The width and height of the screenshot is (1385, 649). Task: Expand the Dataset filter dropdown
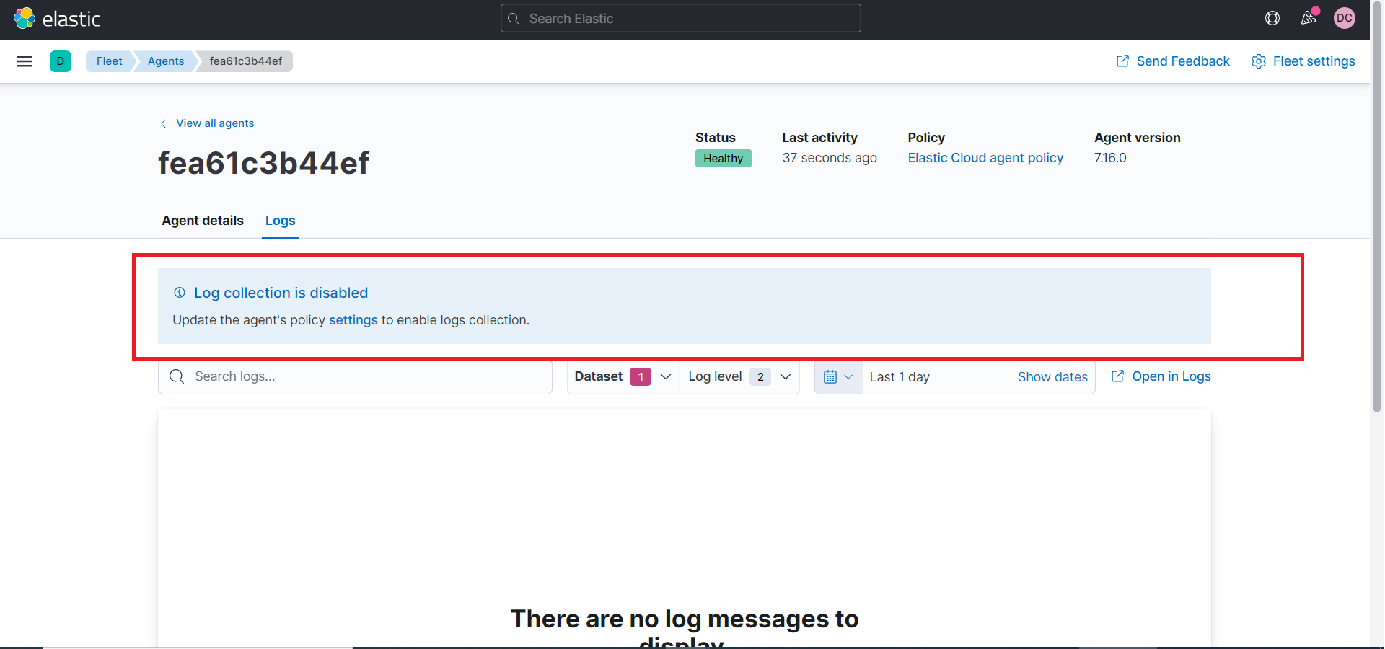coord(666,376)
